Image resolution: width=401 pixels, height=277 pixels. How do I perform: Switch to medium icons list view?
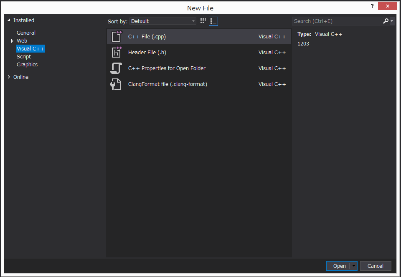click(x=213, y=21)
